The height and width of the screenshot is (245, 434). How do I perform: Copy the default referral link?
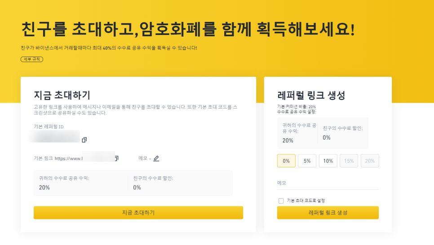point(117,158)
